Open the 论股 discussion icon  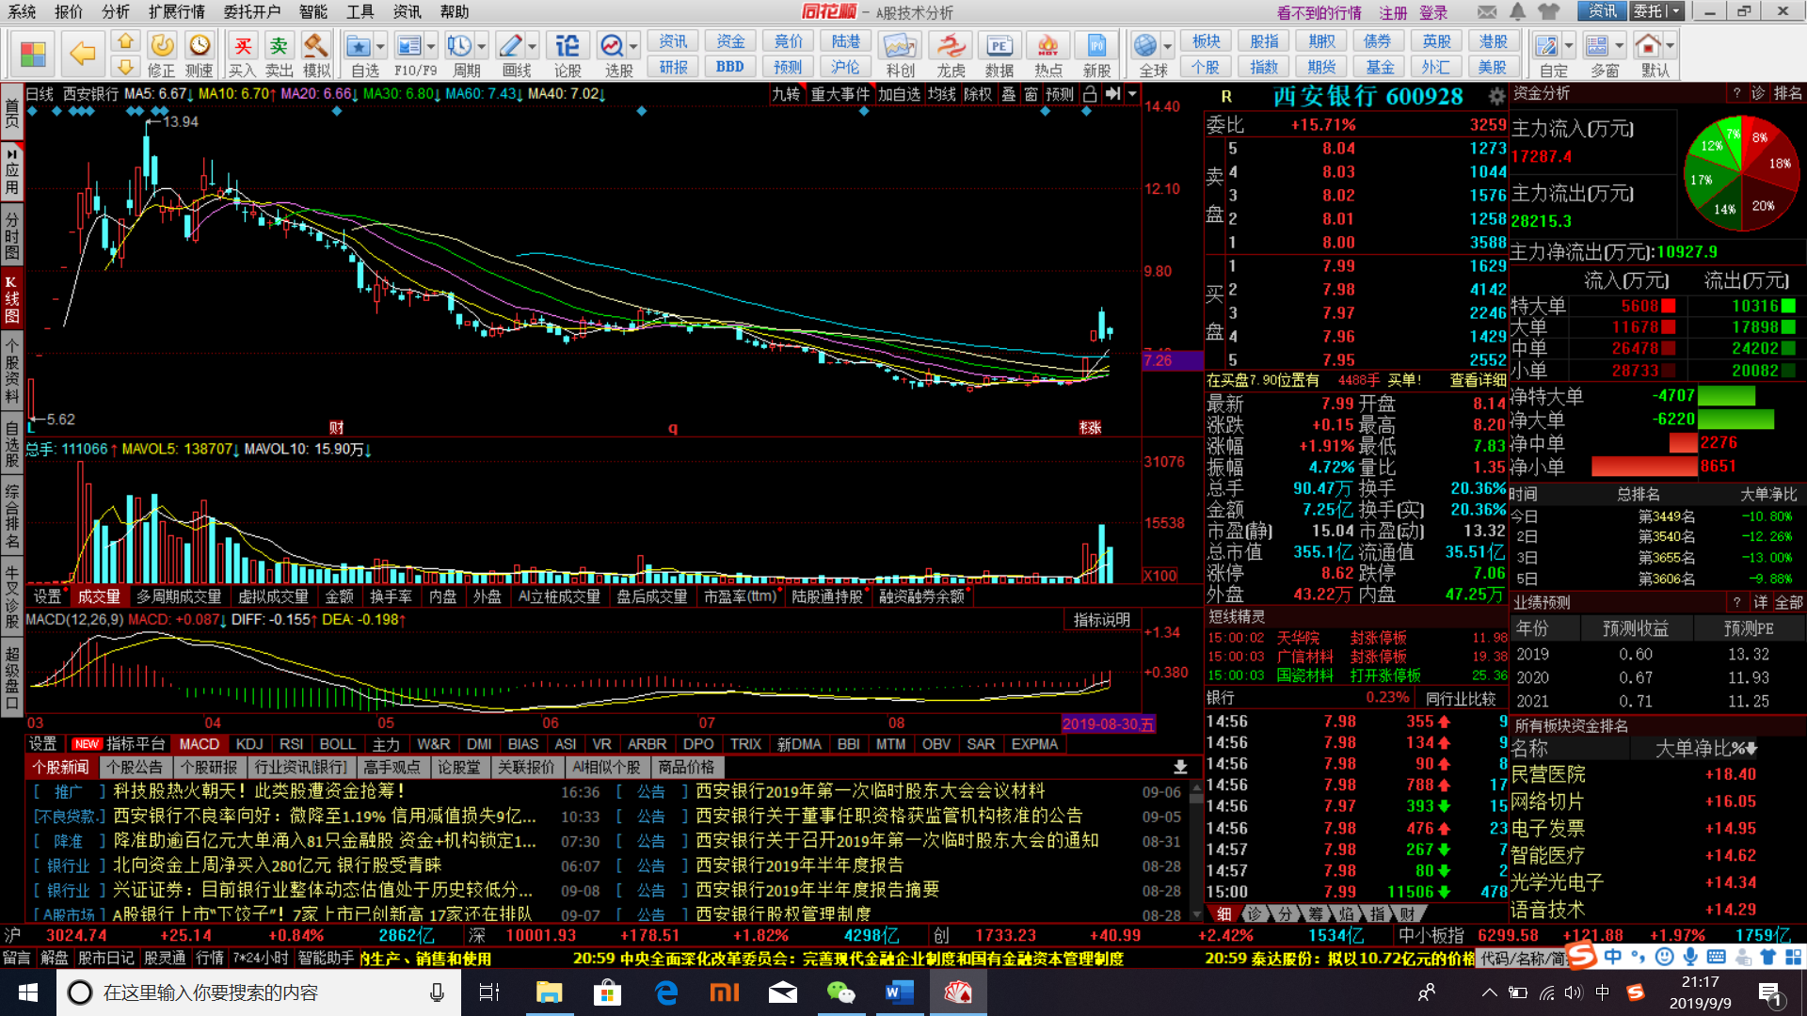tap(568, 55)
